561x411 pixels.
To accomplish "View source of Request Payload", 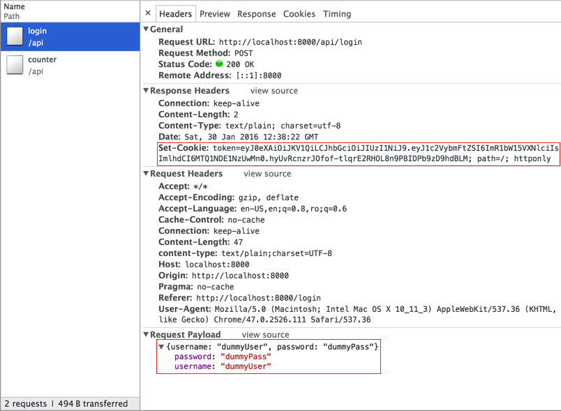I will tap(265, 335).
